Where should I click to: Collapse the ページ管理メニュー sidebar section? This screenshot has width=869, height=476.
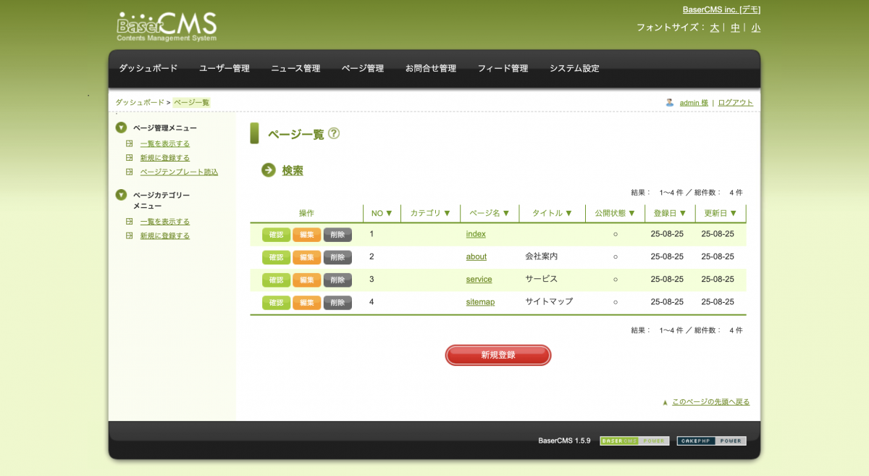tap(121, 128)
